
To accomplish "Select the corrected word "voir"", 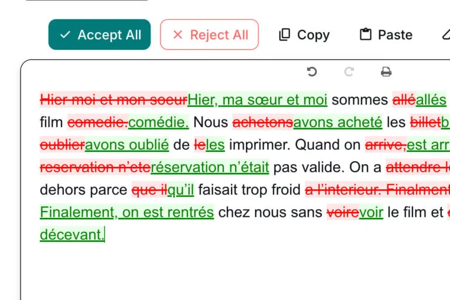I will tap(371, 212).
